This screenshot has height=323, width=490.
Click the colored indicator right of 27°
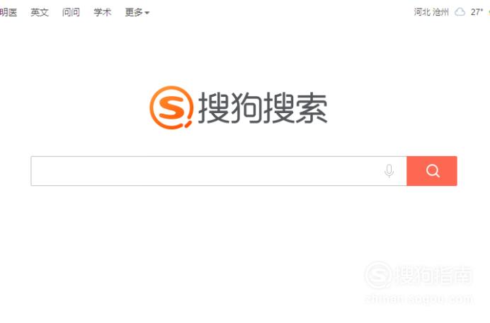(x=489, y=12)
